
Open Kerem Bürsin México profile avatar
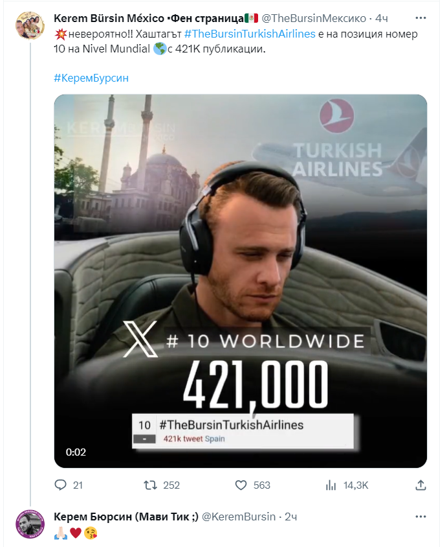pyautogui.click(x=30, y=25)
